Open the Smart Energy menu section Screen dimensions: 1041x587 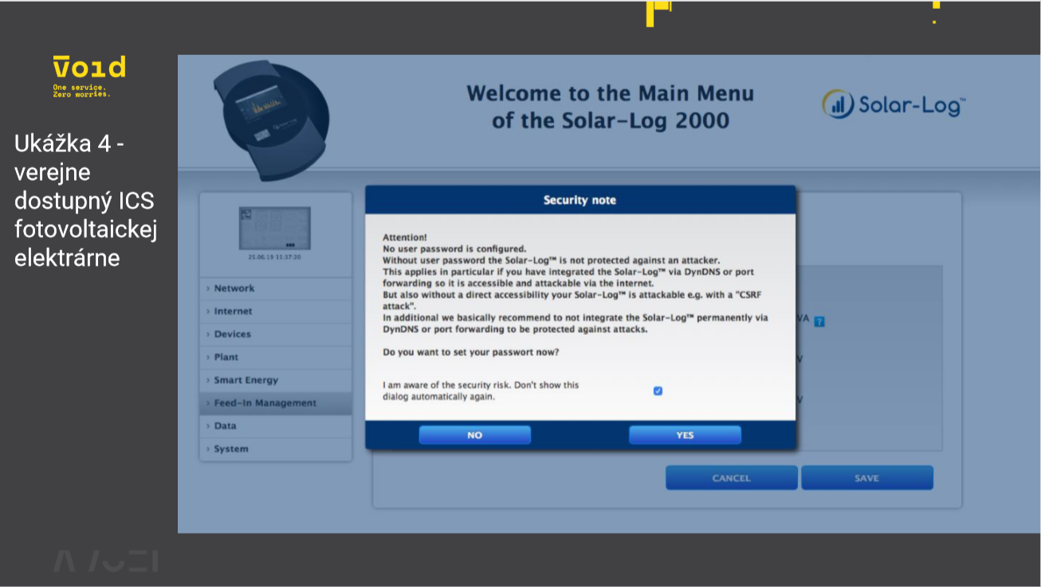click(x=275, y=381)
